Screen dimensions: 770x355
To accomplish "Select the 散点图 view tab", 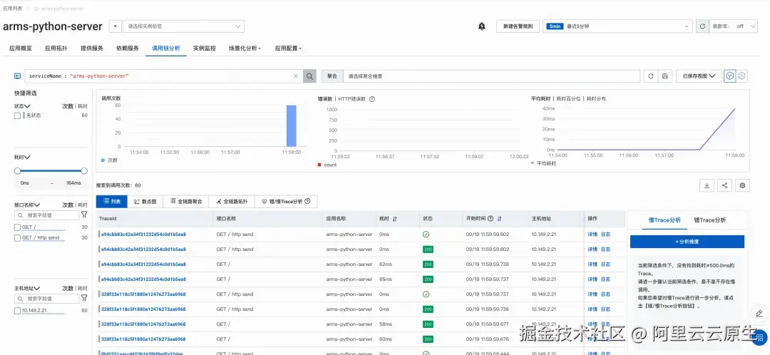I will [x=145, y=201].
